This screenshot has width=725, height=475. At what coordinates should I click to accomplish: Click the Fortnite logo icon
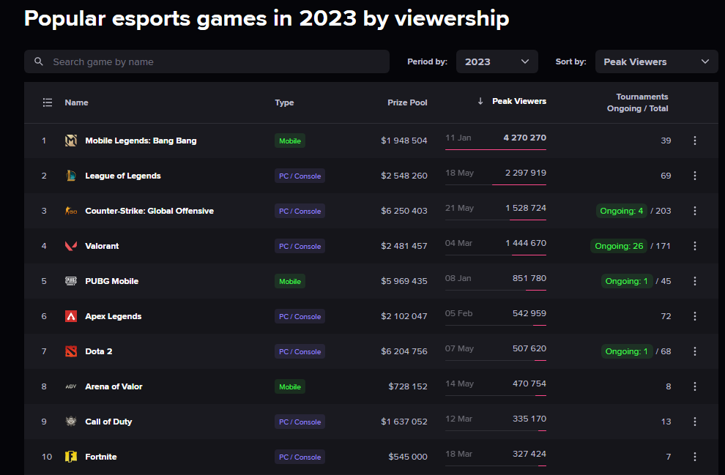coord(71,457)
